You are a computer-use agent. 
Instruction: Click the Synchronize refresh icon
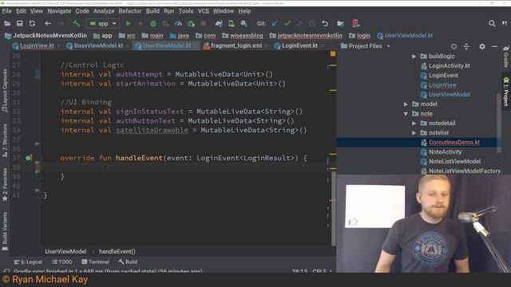tap(32, 23)
